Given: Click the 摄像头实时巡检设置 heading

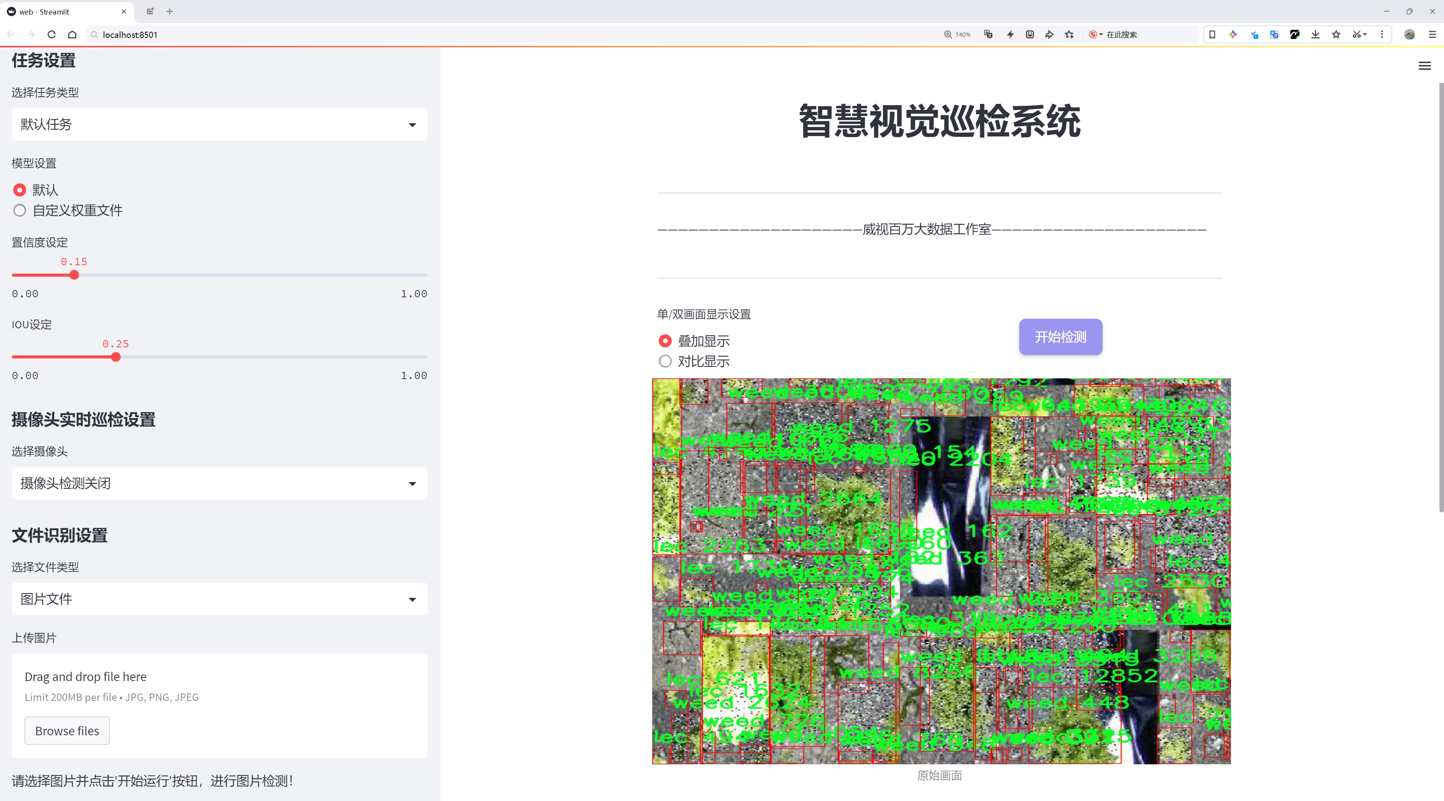Looking at the screenshot, I should (x=83, y=420).
